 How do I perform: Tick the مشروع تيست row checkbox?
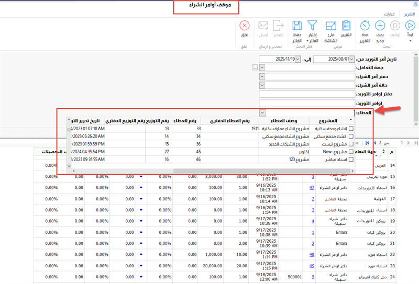pyautogui.click(x=351, y=144)
